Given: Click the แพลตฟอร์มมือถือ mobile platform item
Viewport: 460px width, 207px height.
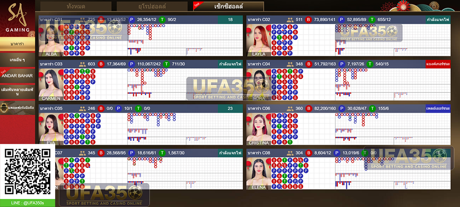Looking at the screenshot, I should click(17, 108).
